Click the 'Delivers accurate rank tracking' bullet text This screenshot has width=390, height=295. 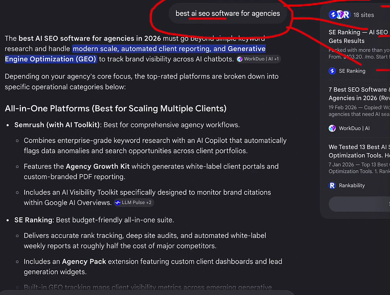(145, 241)
